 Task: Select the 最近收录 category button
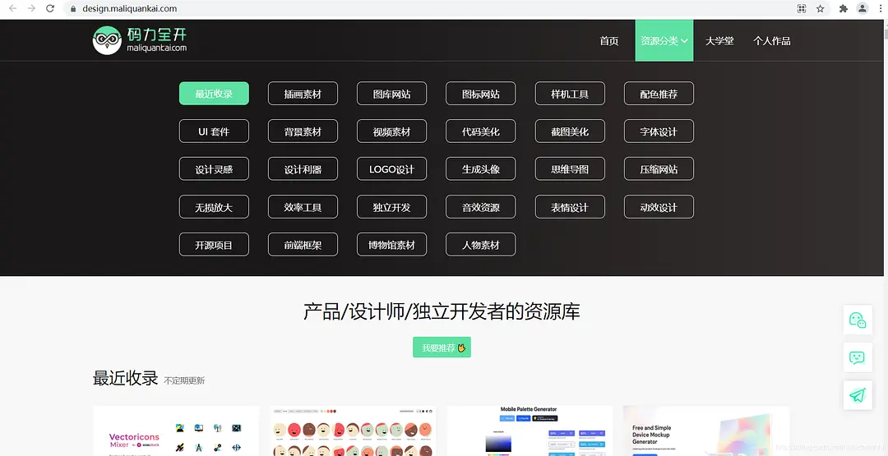[214, 94]
